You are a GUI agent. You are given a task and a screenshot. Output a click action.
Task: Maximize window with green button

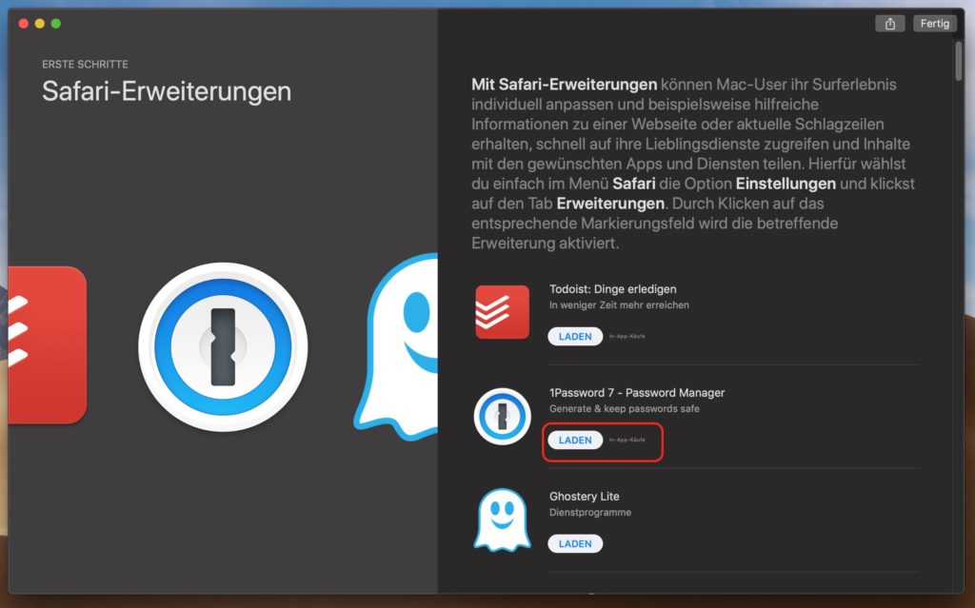click(x=56, y=24)
